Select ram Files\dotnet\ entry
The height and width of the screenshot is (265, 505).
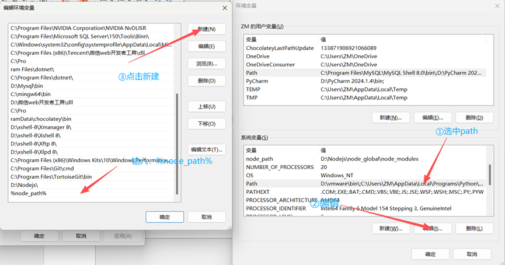pos(92,69)
